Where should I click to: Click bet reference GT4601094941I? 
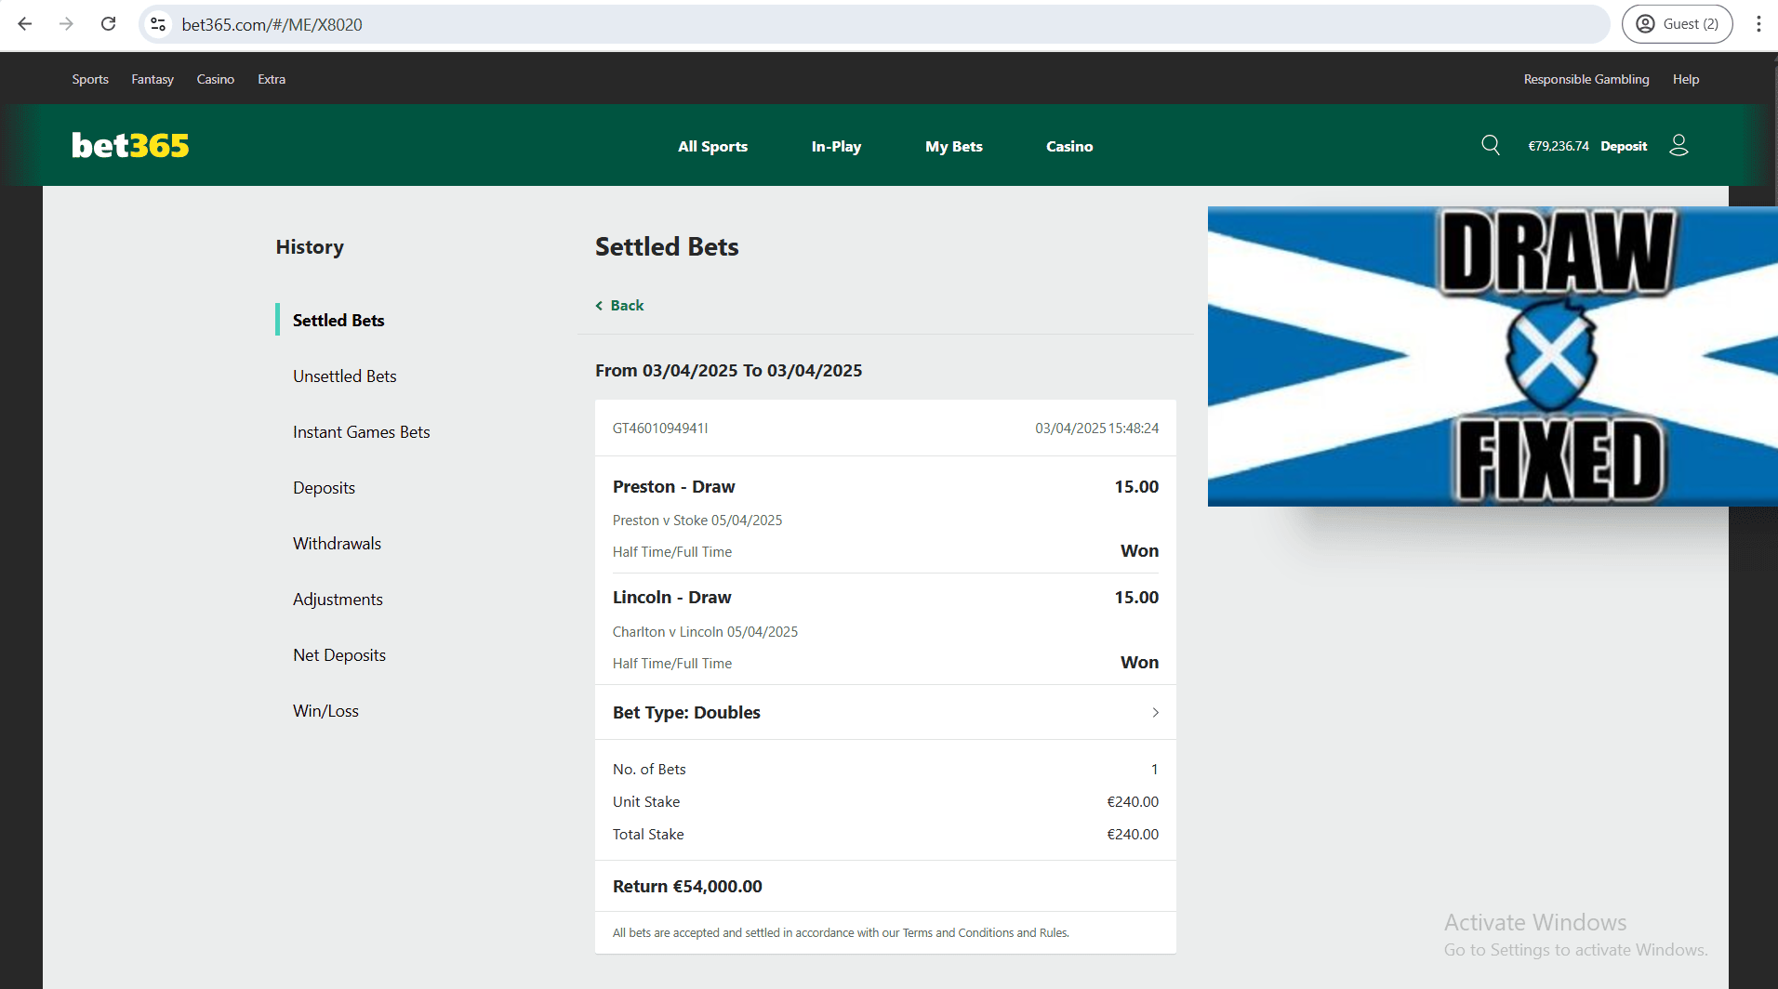(x=660, y=428)
